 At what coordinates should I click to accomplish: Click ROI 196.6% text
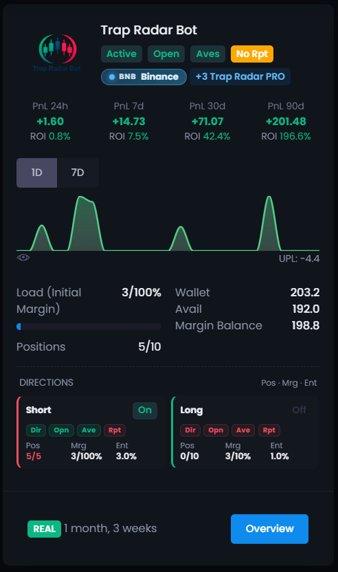(x=286, y=136)
